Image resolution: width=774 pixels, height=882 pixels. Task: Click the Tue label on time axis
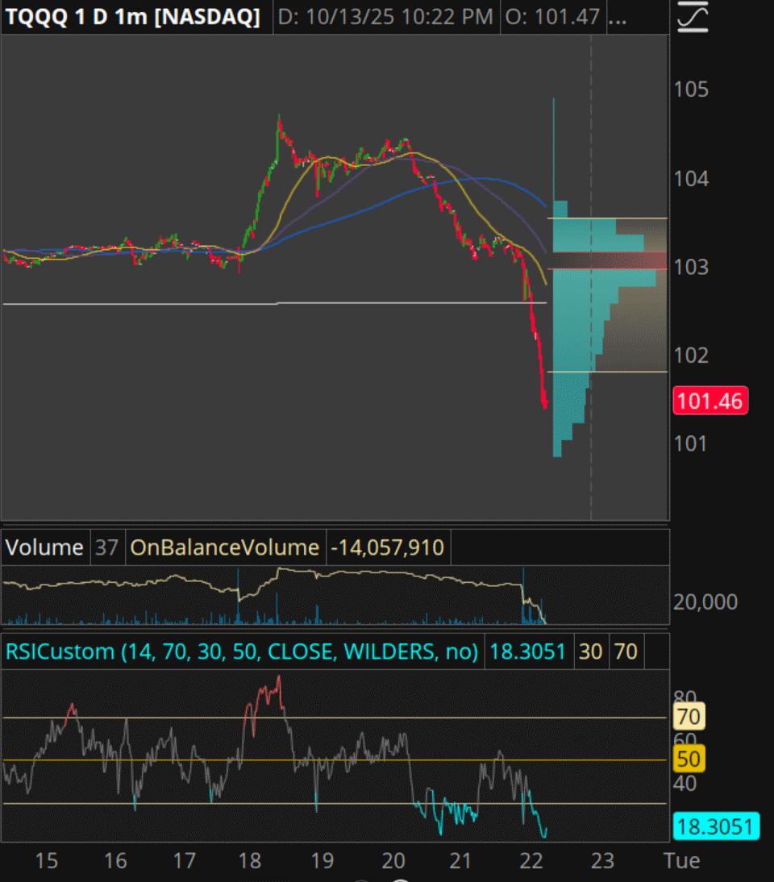pyautogui.click(x=682, y=860)
